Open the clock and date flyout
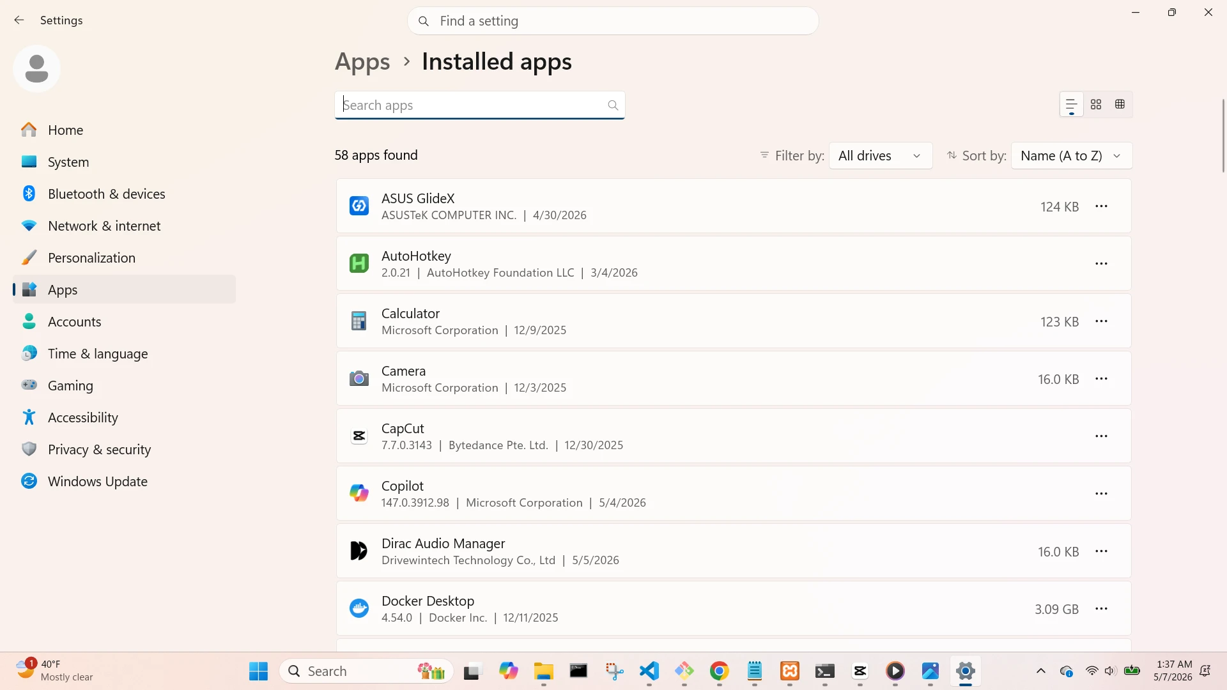This screenshot has width=1227, height=690. tap(1173, 671)
